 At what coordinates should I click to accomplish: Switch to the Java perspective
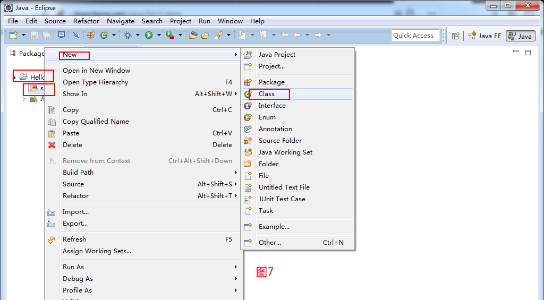tap(521, 36)
